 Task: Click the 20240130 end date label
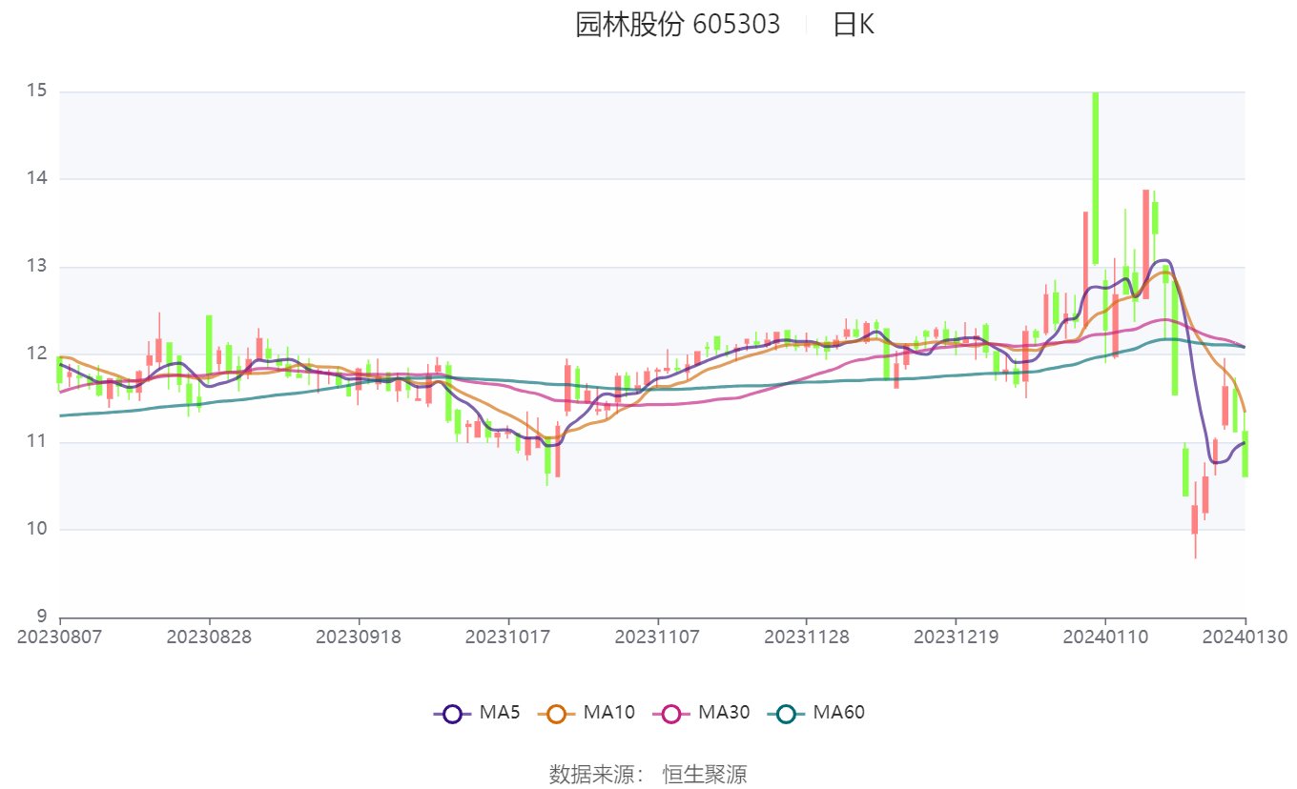pos(1245,637)
